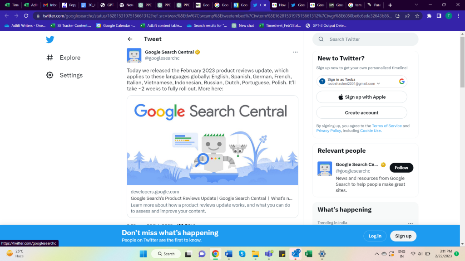Click the Create account button
The image size is (465, 261).
(361, 113)
